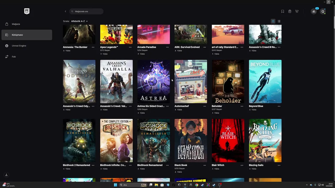The image size is (335, 188).
Task: Open options menu for Astrea Six Sided Oracles
Action: pos(167,106)
